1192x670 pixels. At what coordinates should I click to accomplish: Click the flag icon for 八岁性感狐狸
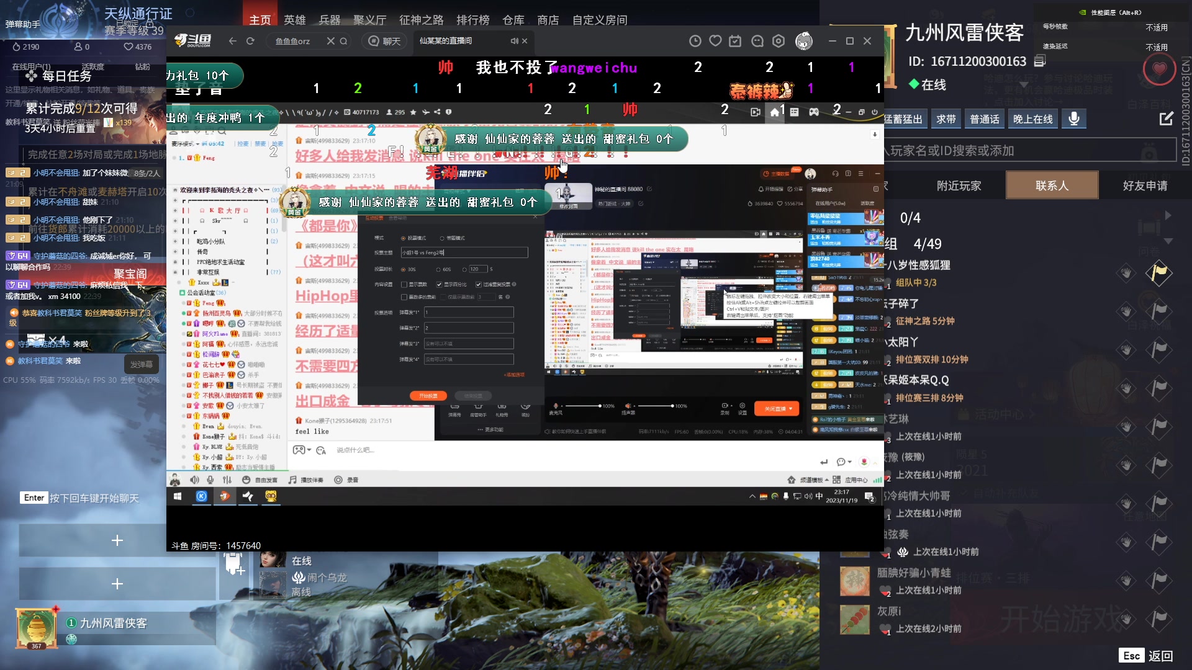tap(1158, 273)
